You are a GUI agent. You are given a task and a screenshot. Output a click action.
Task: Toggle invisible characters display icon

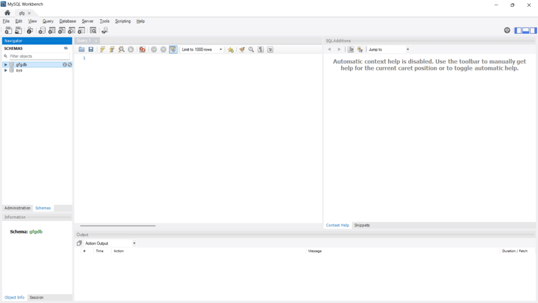[x=261, y=49]
